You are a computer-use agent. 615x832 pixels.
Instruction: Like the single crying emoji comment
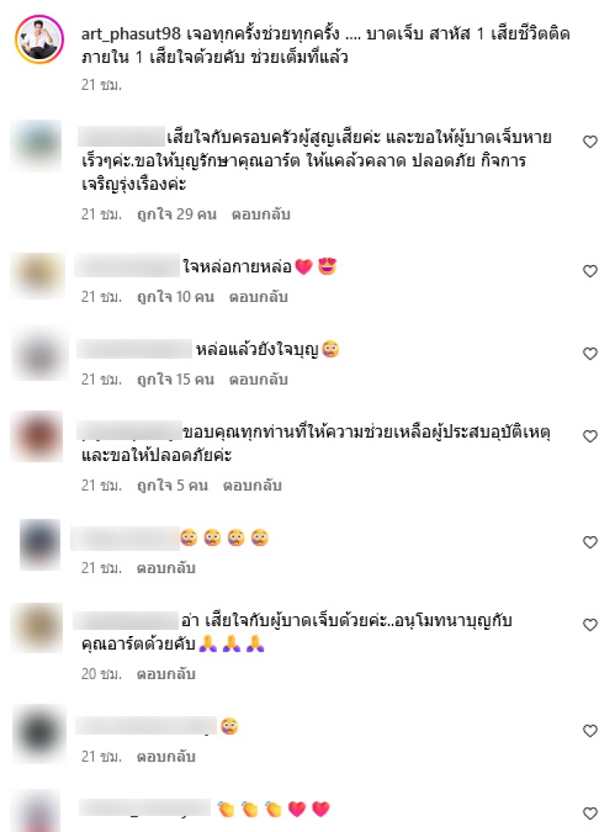[x=590, y=731]
